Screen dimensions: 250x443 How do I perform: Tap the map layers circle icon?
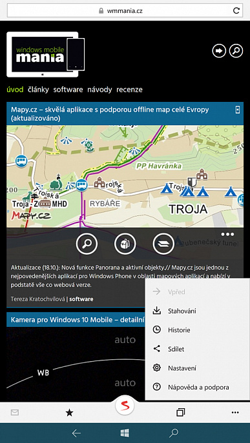pos(163,244)
